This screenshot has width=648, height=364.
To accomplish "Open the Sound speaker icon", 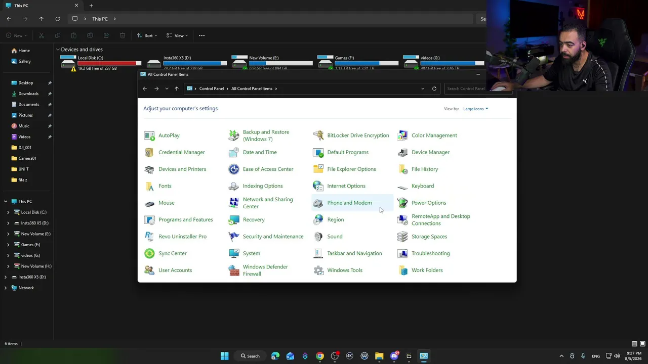I will (318, 237).
